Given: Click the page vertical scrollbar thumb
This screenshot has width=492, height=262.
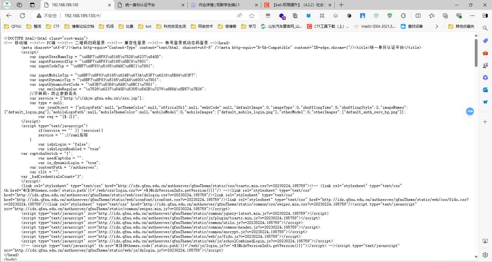Looking at the screenshot, I should click(476, 52).
